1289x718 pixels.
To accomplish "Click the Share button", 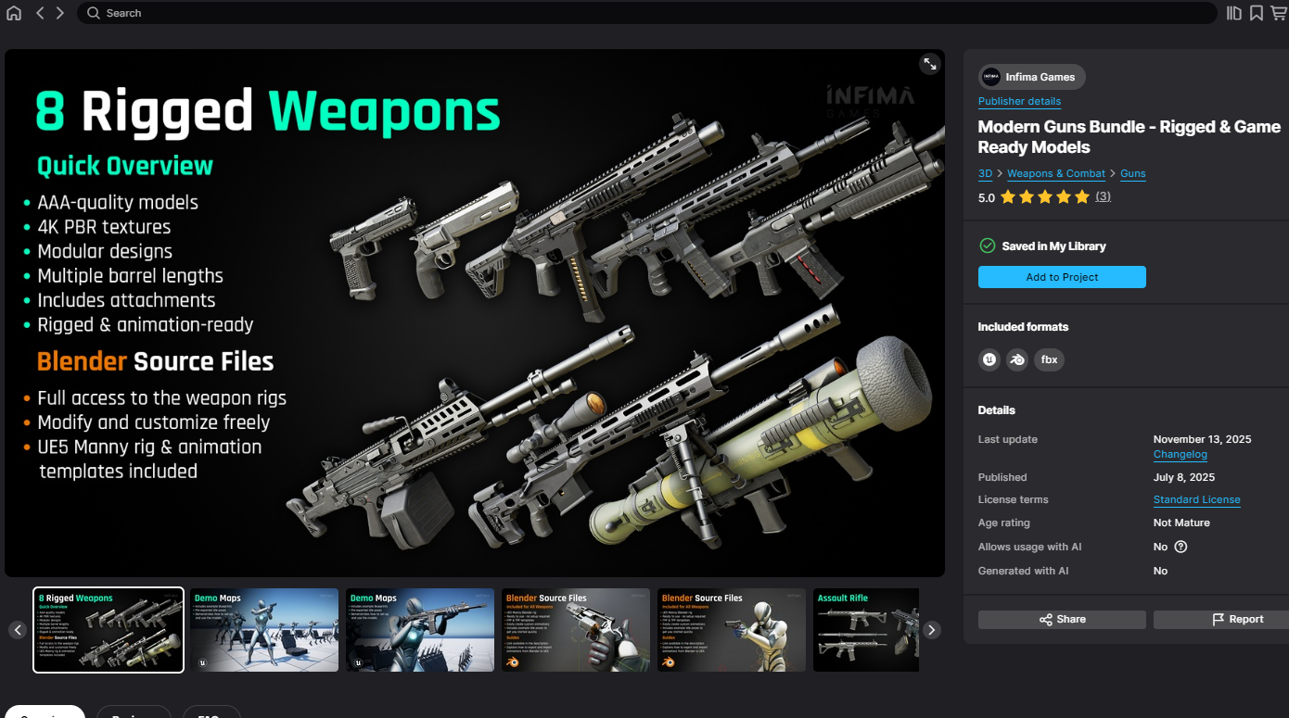I will pos(1062,619).
